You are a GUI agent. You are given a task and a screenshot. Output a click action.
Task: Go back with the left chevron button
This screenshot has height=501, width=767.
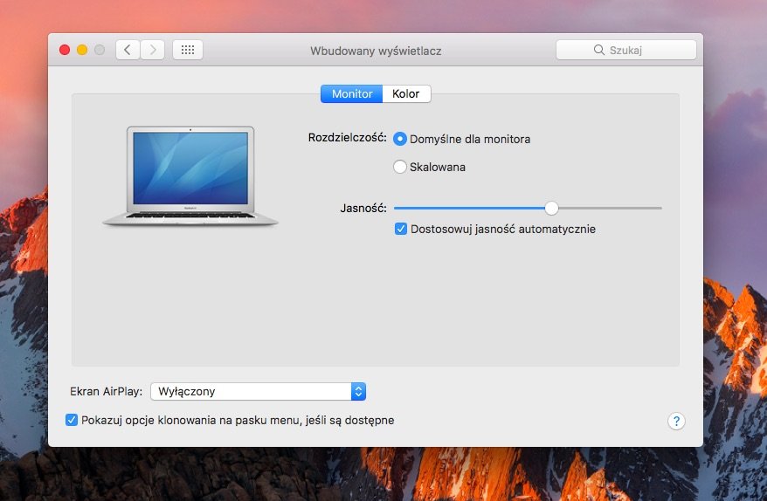point(128,50)
